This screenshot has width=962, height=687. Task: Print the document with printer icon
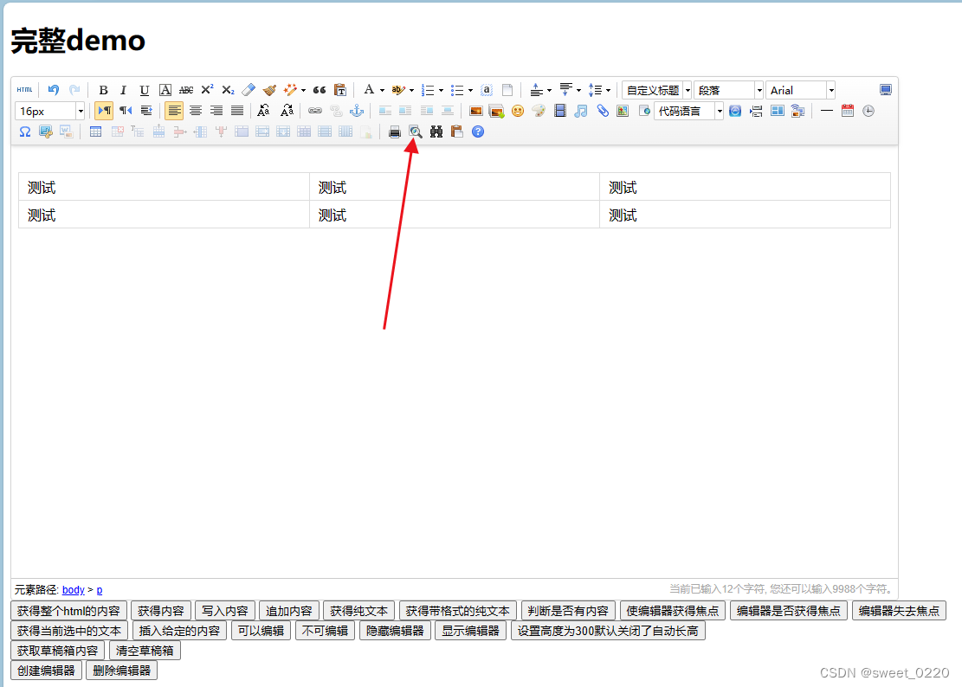tap(396, 132)
